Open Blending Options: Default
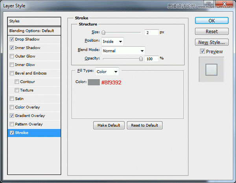Viewport: 236px width, 183px height. click(34, 31)
